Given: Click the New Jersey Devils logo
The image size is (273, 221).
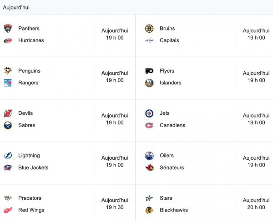Looking at the screenshot, I should coord(8,113).
